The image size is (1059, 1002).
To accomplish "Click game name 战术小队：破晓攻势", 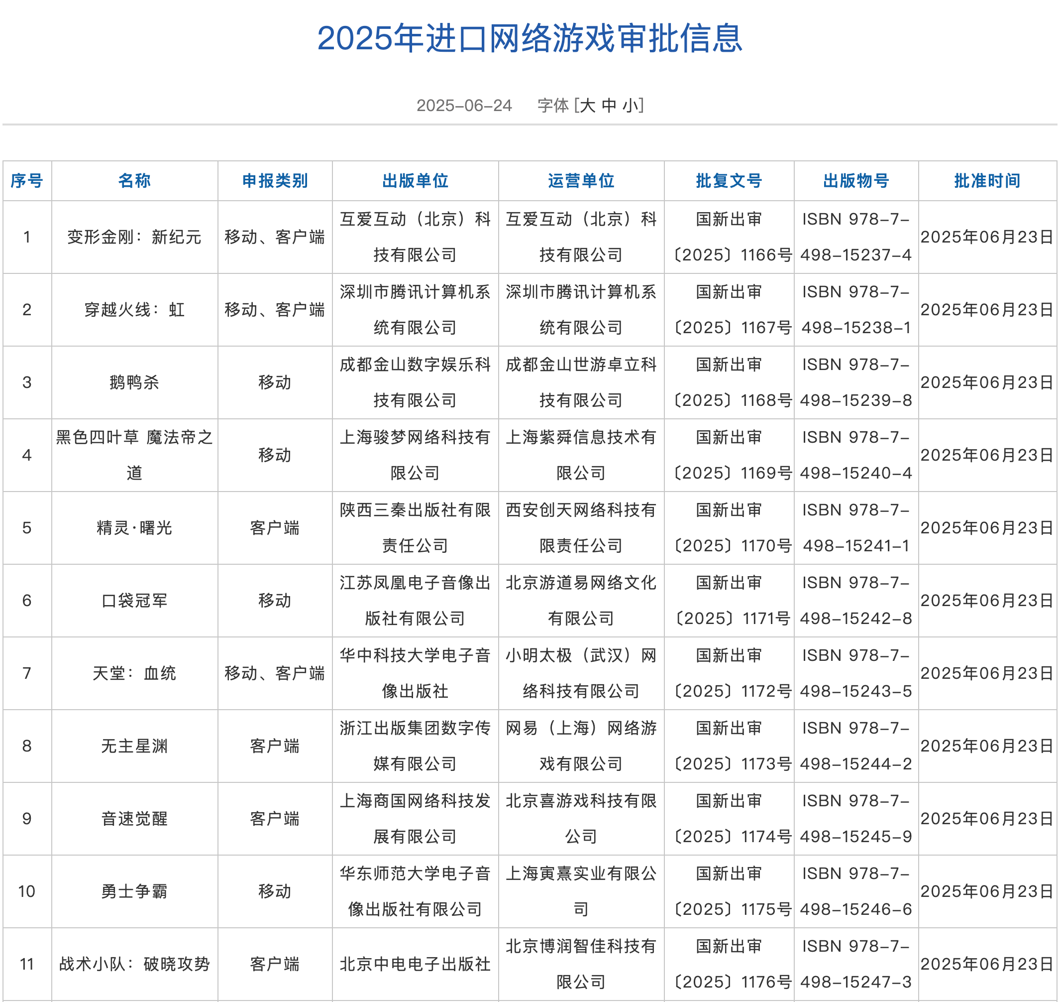I will [134, 964].
